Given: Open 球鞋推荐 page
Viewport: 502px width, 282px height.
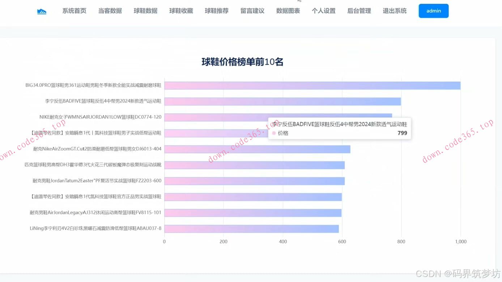Looking at the screenshot, I should click(216, 11).
